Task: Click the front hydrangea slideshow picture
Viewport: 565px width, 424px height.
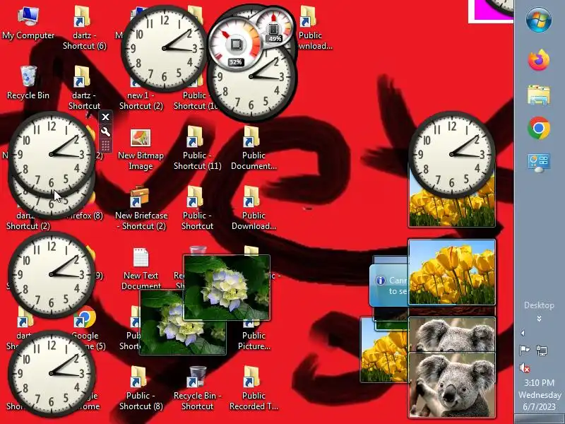Action: pyautogui.click(x=227, y=288)
